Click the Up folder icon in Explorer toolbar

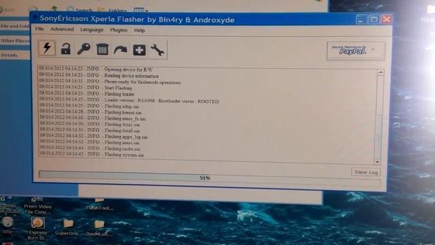[x=54, y=9]
